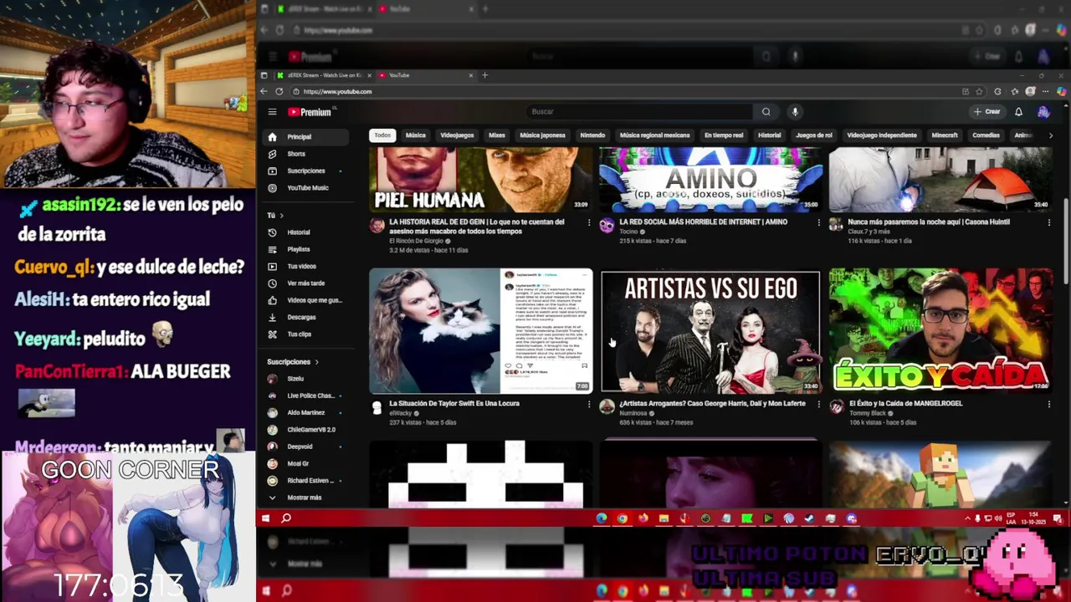Open Steam from the taskbar
This screenshot has width=1071, height=602.
click(x=809, y=518)
